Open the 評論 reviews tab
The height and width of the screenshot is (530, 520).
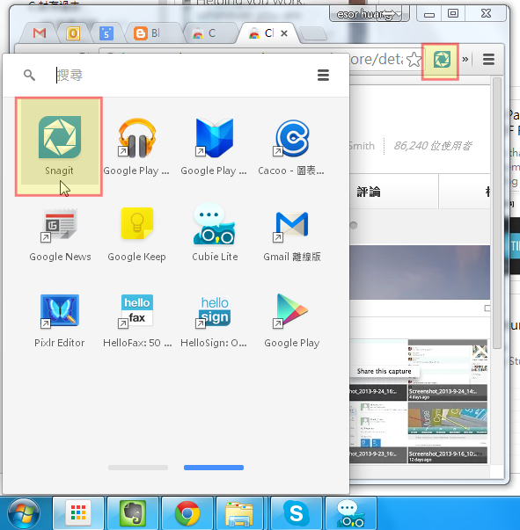click(x=369, y=192)
